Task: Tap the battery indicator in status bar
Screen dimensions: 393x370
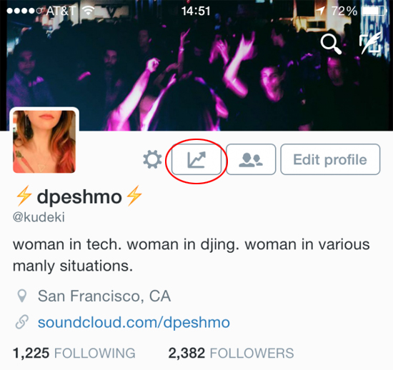Action: (x=374, y=11)
